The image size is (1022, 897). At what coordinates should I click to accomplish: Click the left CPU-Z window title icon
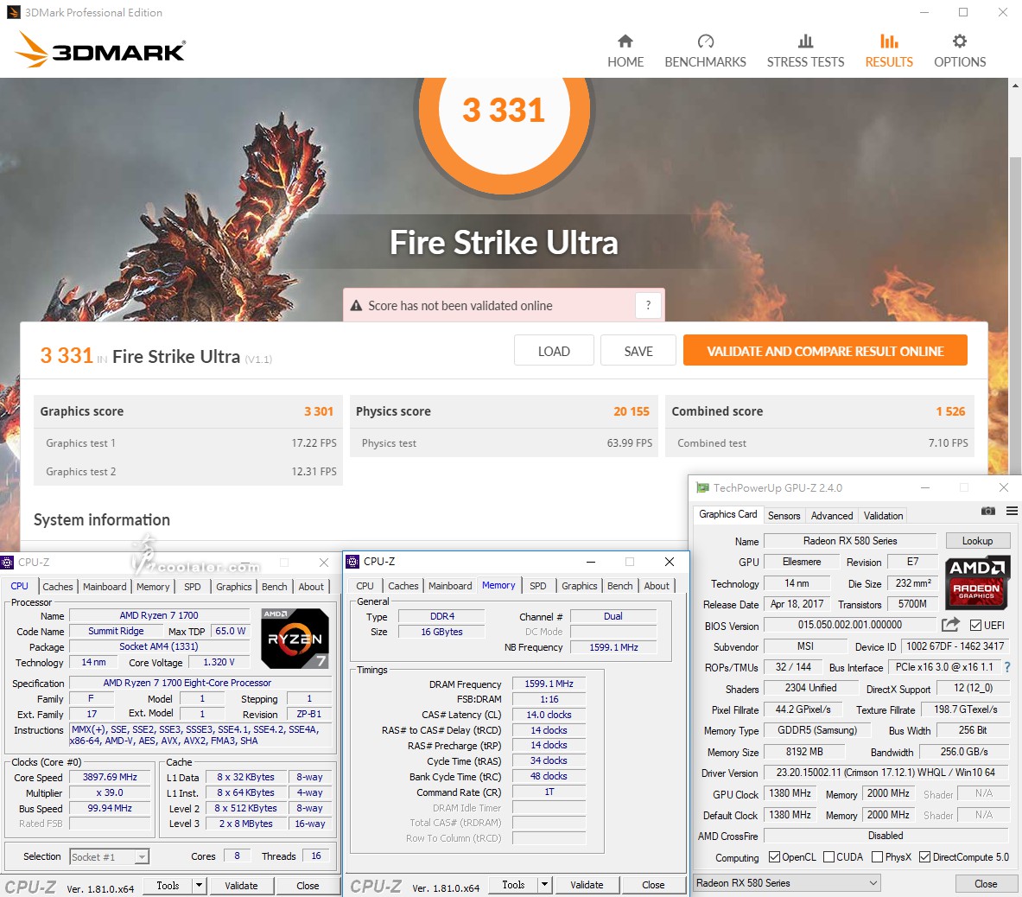pos(7,562)
